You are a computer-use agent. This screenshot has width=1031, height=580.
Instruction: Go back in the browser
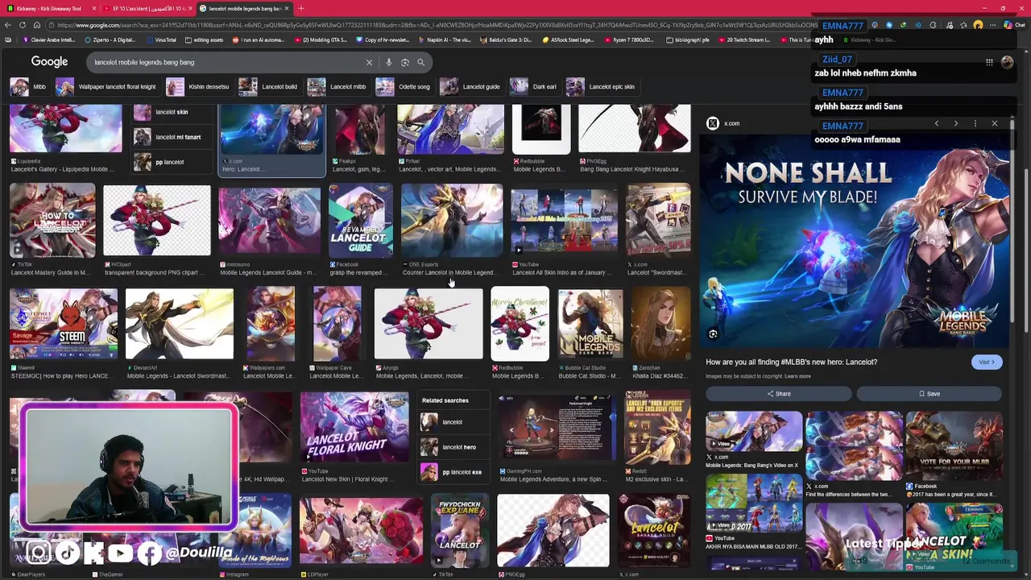(8, 25)
